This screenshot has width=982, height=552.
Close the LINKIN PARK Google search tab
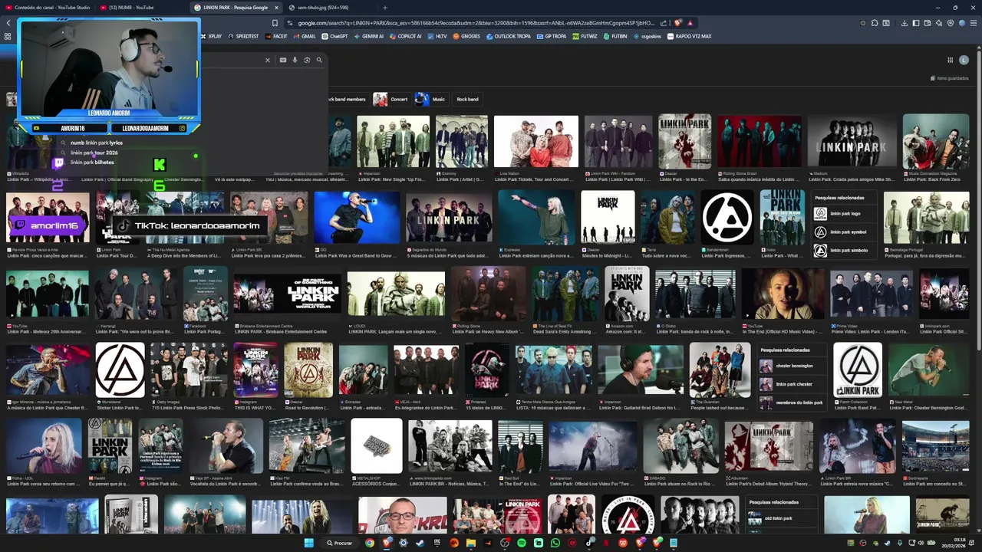coord(275,8)
